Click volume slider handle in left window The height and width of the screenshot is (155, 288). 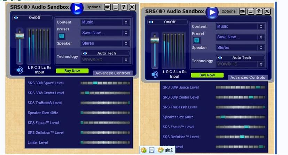tap(20, 36)
